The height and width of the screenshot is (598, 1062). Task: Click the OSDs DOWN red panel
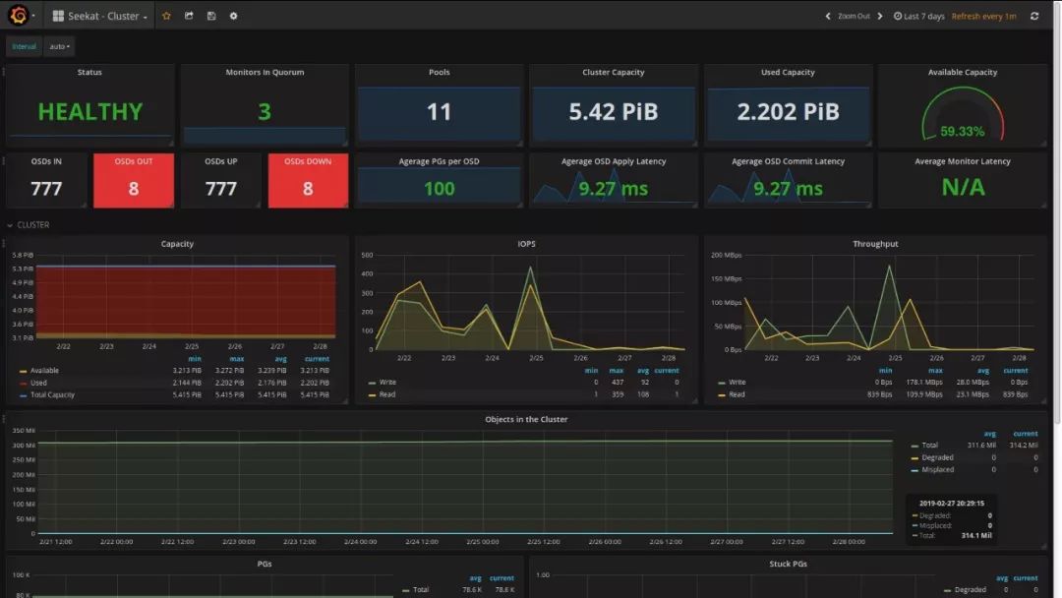[x=308, y=180]
